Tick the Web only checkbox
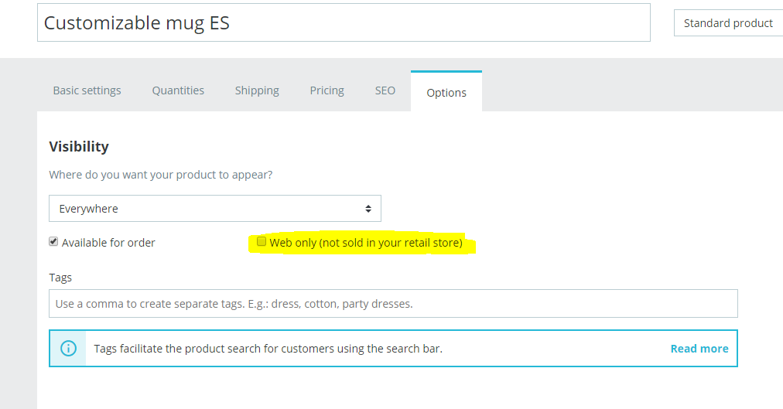 262,242
